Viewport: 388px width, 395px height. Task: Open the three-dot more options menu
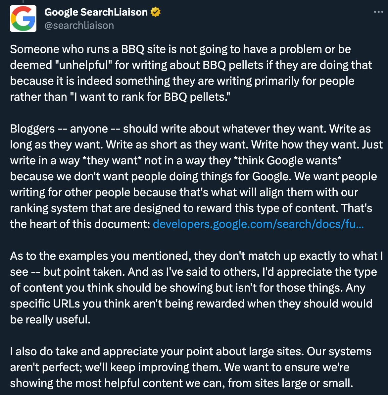[378, 12]
